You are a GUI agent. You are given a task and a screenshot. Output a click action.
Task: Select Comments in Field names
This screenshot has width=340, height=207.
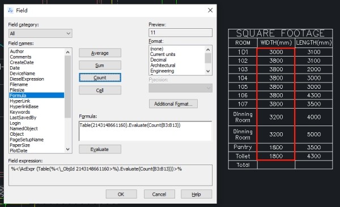[20, 57]
